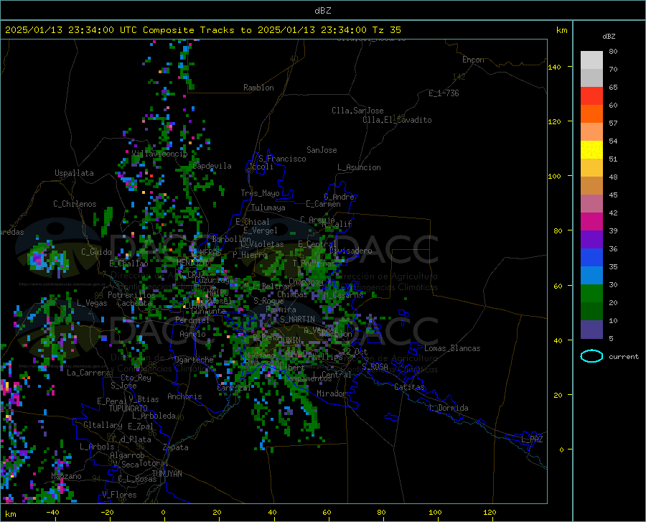Screen dimensions: 646x522
Task: Click the 'Lomas_Blancas' map label
Action: [x=452, y=348]
